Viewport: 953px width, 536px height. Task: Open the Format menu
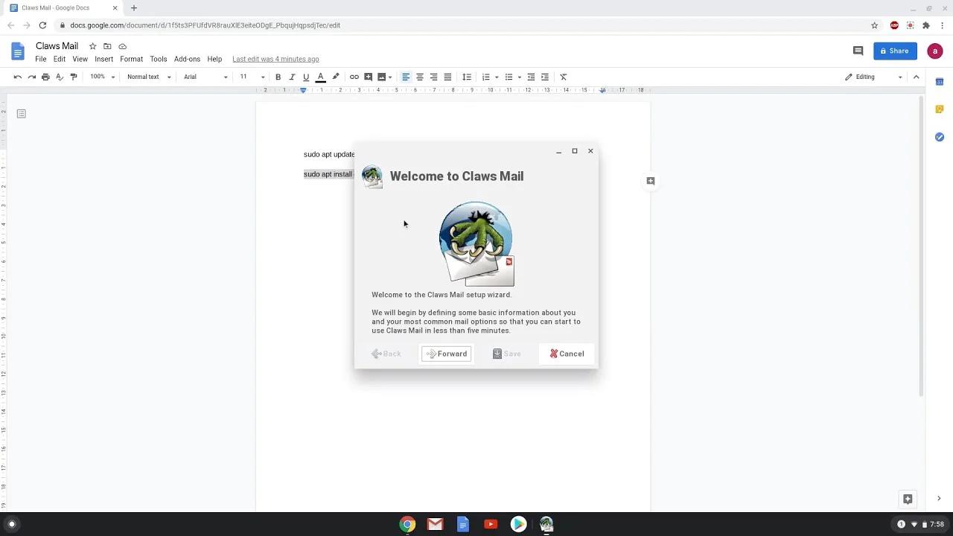point(131,59)
